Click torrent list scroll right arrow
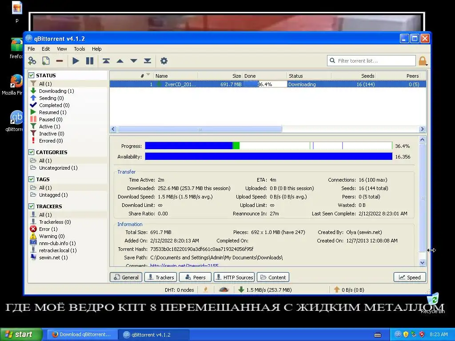This screenshot has height=341, width=455. pyautogui.click(x=422, y=129)
